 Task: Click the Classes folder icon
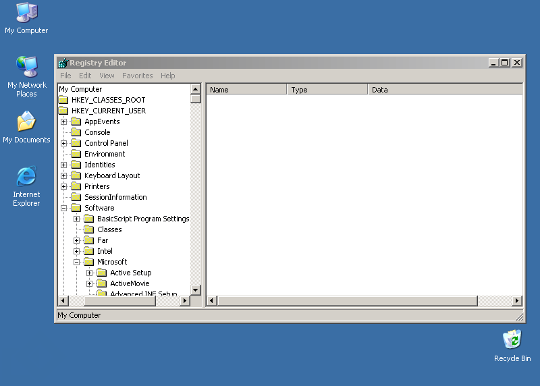(x=89, y=229)
